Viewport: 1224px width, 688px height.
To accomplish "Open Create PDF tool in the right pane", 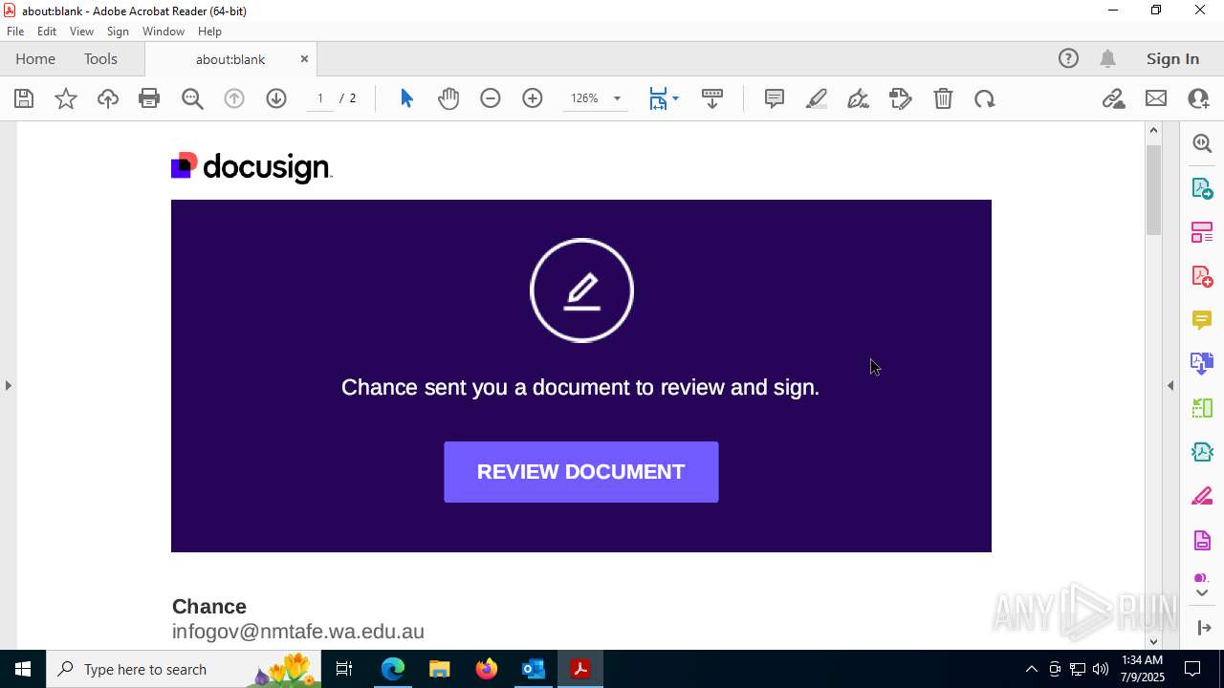I will coord(1202,276).
